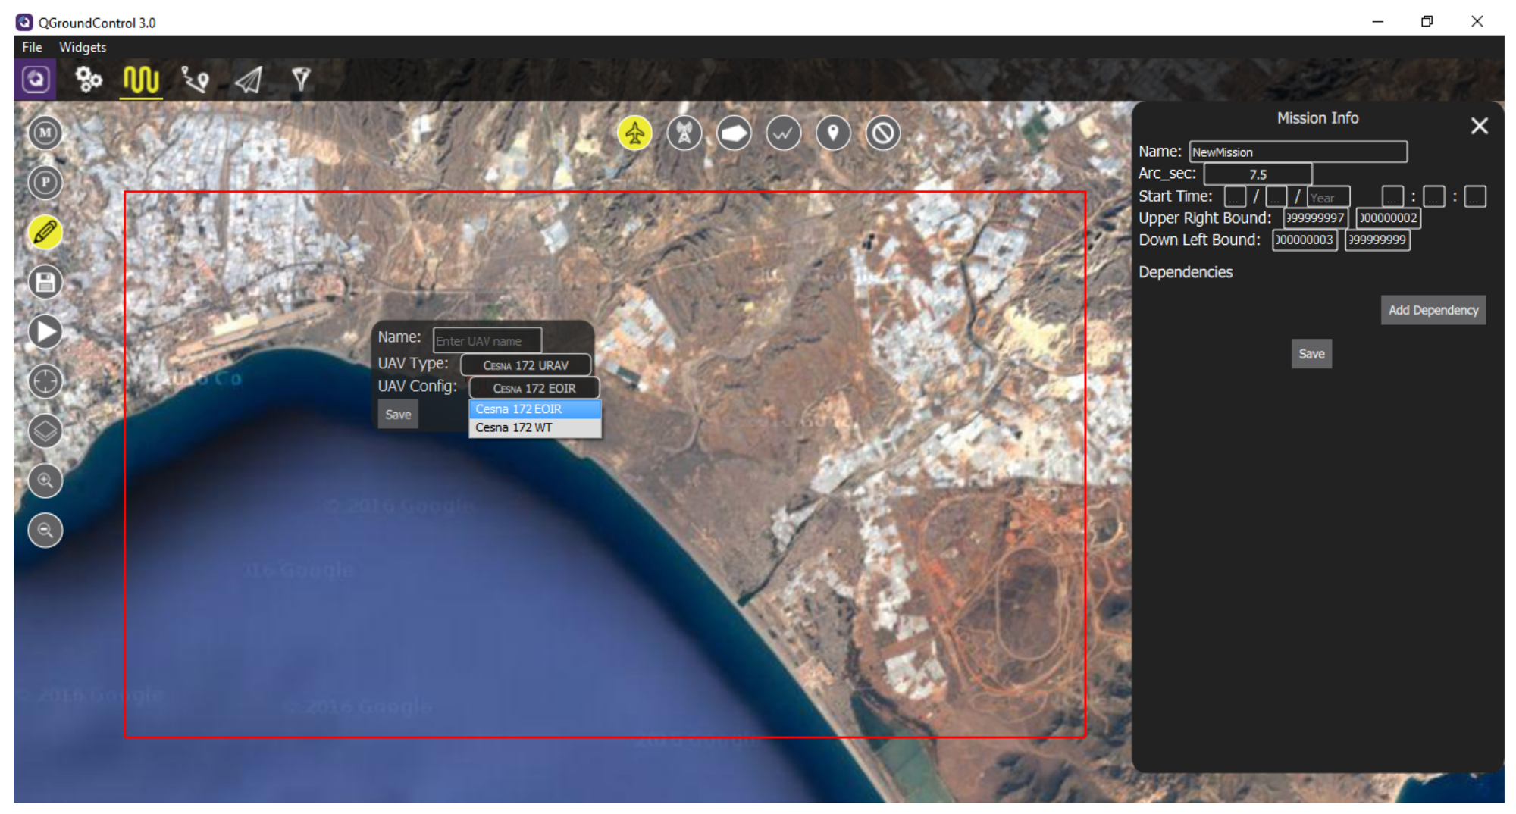Screen dimensions: 1516x814
Task: Click the Enter UAV name field
Action: coord(487,340)
